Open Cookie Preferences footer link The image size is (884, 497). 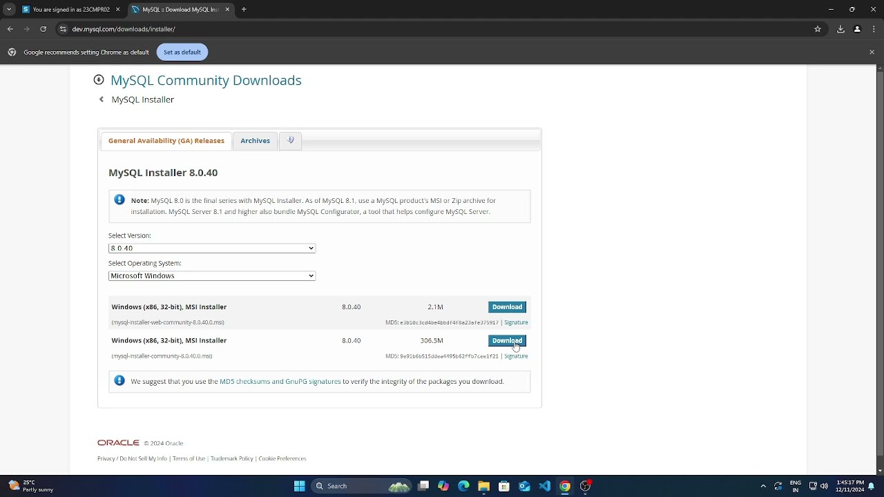(282, 458)
